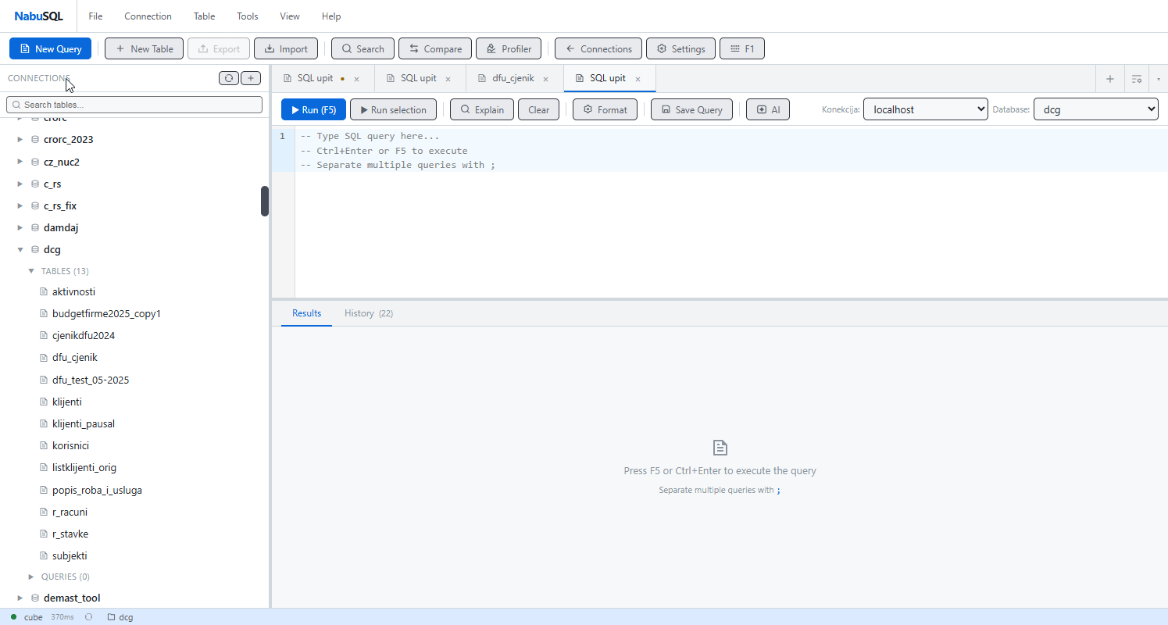Click the subjekti table icon

(44, 555)
